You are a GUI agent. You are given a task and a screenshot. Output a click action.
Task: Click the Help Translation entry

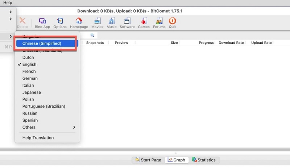(x=38, y=138)
